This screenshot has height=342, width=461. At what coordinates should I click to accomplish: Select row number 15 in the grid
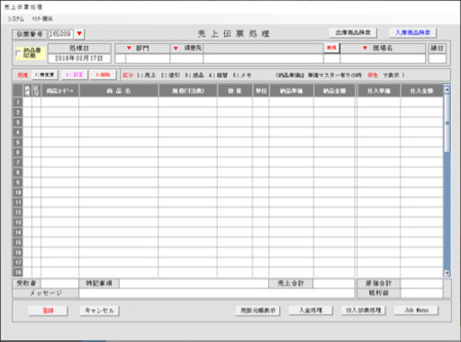(x=18, y=242)
